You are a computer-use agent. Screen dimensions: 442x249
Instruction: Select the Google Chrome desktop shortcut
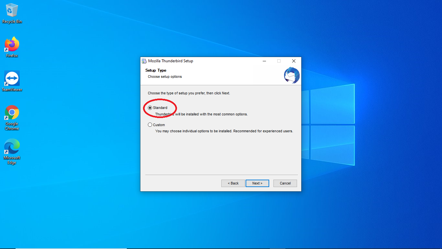(12, 118)
